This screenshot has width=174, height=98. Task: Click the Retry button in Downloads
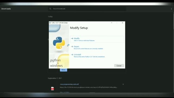click(63, 70)
